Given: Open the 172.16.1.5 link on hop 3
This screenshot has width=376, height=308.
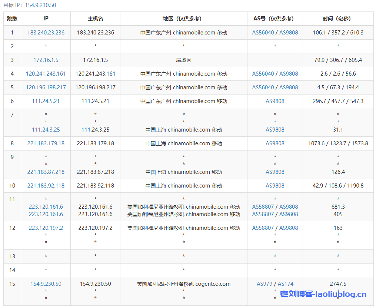Looking at the screenshot, I should tap(46, 60).
